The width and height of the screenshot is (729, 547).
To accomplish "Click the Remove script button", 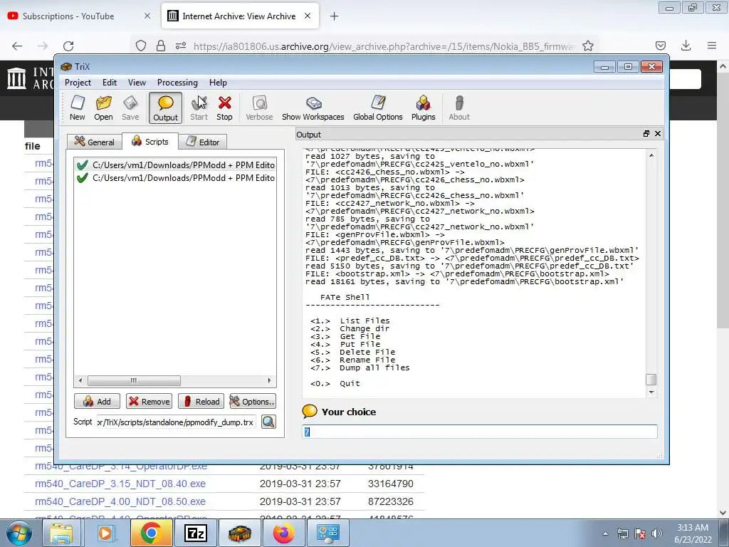I will [150, 402].
